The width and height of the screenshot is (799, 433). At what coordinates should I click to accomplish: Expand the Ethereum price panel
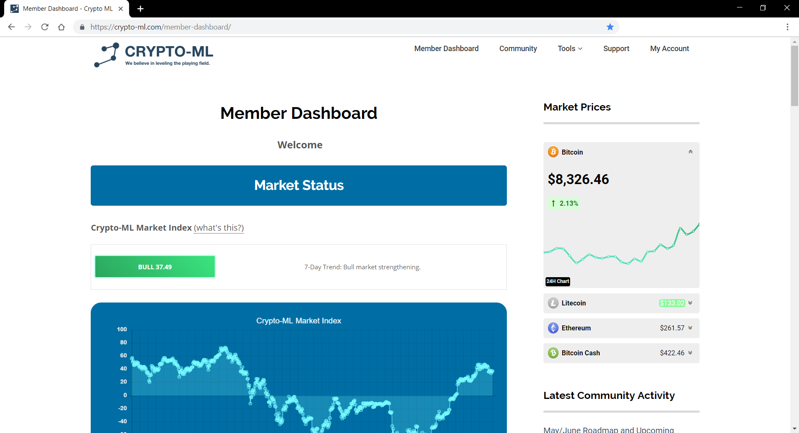click(x=690, y=328)
